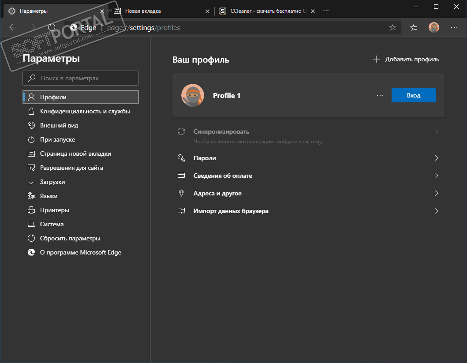The width and height of the screenshot is (467, 363).
Task: Open the browser three-dot menu
Action: pyautogui.click(x=454, y=27)
